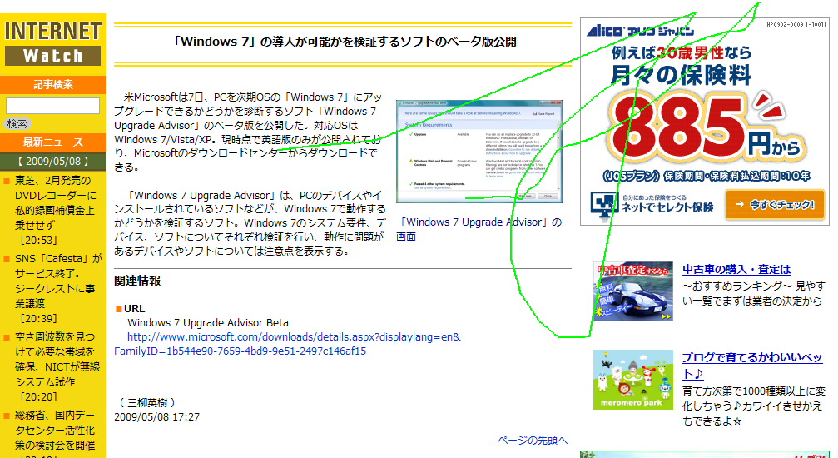The width and height of the screenshot is (838, 458).
Task: Click the INTERNET Watch logo
Action: coord(52,42)
